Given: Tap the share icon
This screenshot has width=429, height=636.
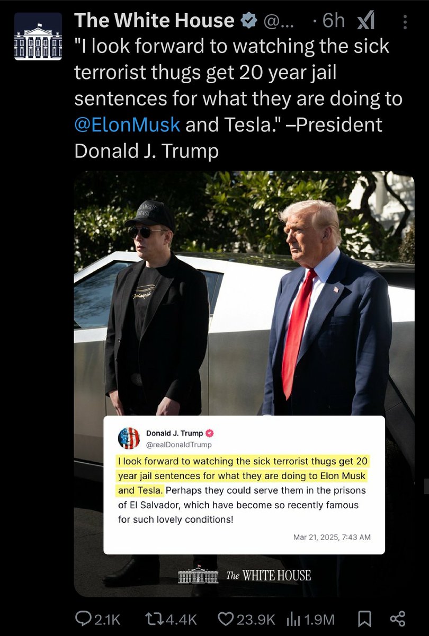Looking at the screenshot, I should click(397, 618).
